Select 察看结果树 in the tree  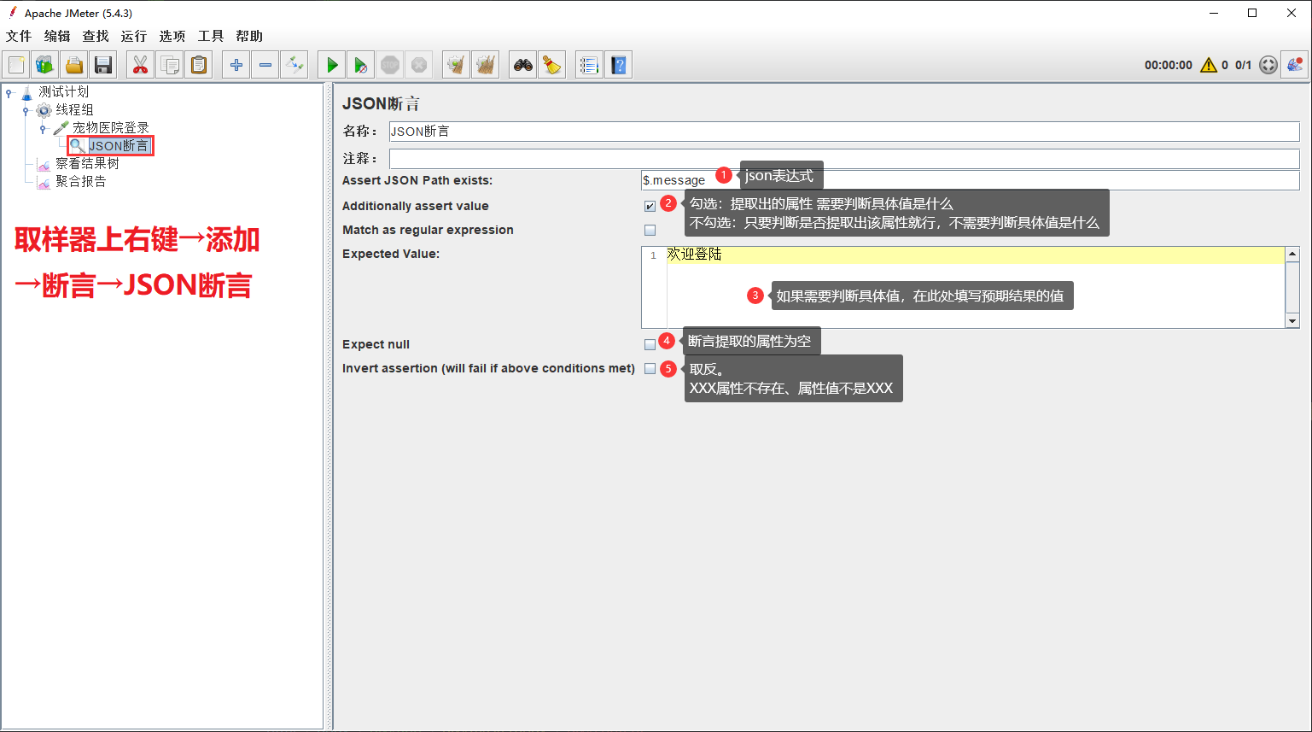click(87, 163)
